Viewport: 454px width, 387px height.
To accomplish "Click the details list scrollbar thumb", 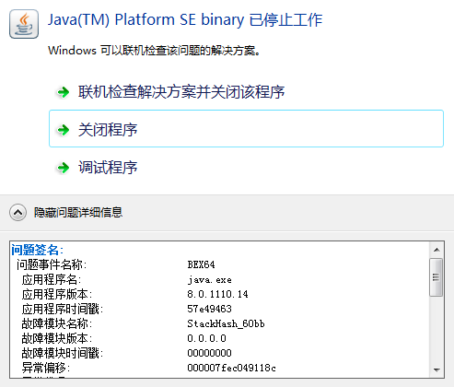I will click(x=437, y=277).
